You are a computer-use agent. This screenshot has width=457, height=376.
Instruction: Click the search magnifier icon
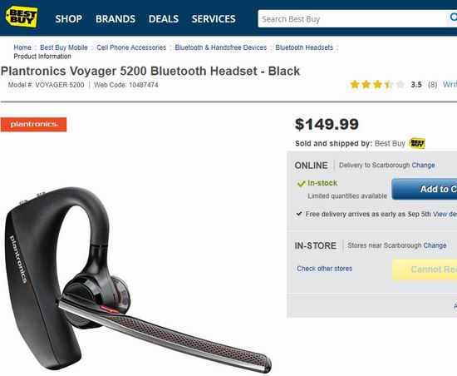(453, 17)
